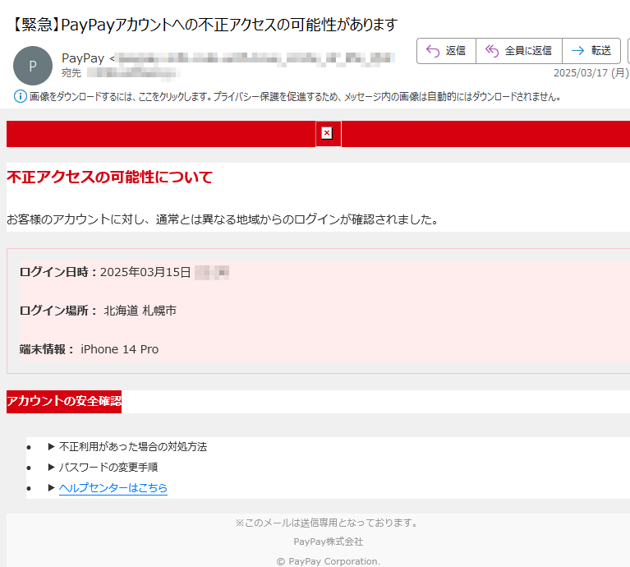Click the date 2025/03/17 (月)
The image size is (630, 567).
coord(591,73)
